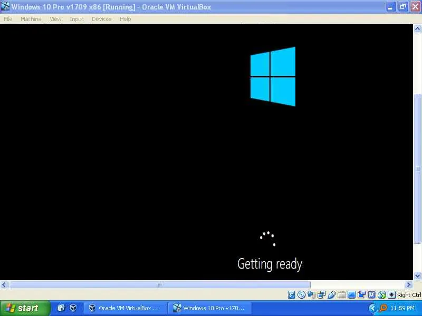The image size is (422, 316).
Task: Click the horizontal scrollbar thumb
Action: (160, 284)
